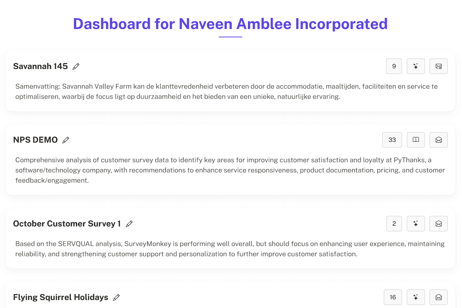Click the mail settings icon for Savannah 145
Viewport: 462px width, 308px height.
click(x=439, y=66)
